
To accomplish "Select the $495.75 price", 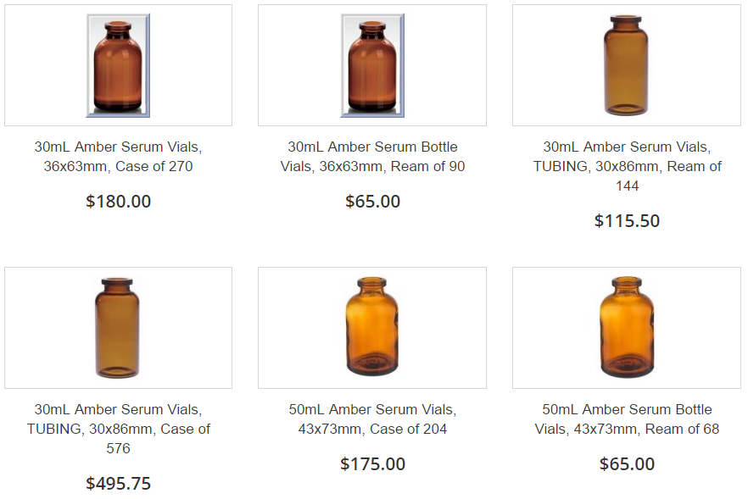I will pos(119,483).
